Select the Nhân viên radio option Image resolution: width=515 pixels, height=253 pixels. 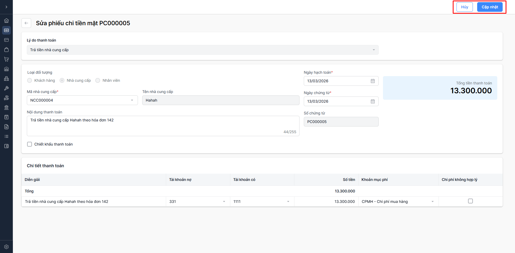coord(98,80)
